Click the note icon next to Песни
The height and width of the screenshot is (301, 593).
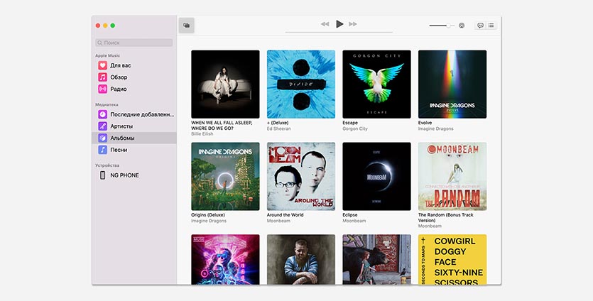[102, 150]
